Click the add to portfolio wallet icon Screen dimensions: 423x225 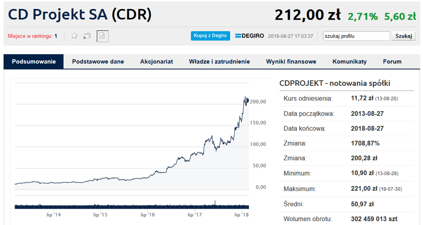tap(87, 36)
